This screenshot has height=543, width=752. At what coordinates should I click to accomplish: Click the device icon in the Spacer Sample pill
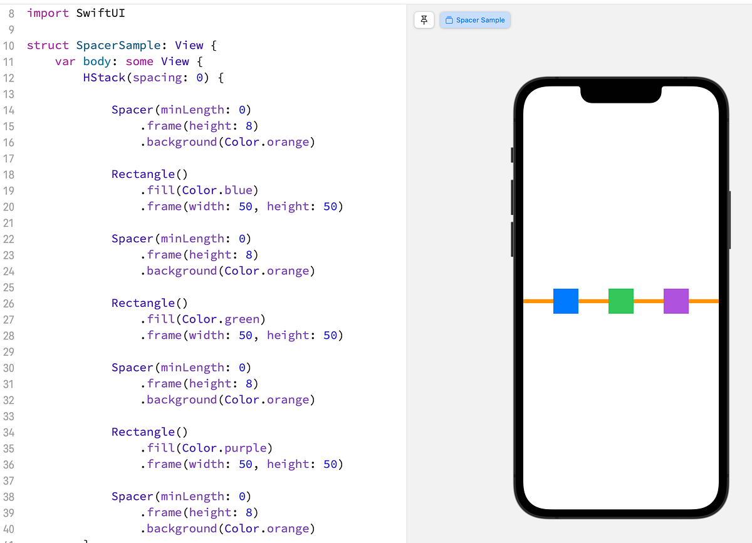tap(449, 19)
